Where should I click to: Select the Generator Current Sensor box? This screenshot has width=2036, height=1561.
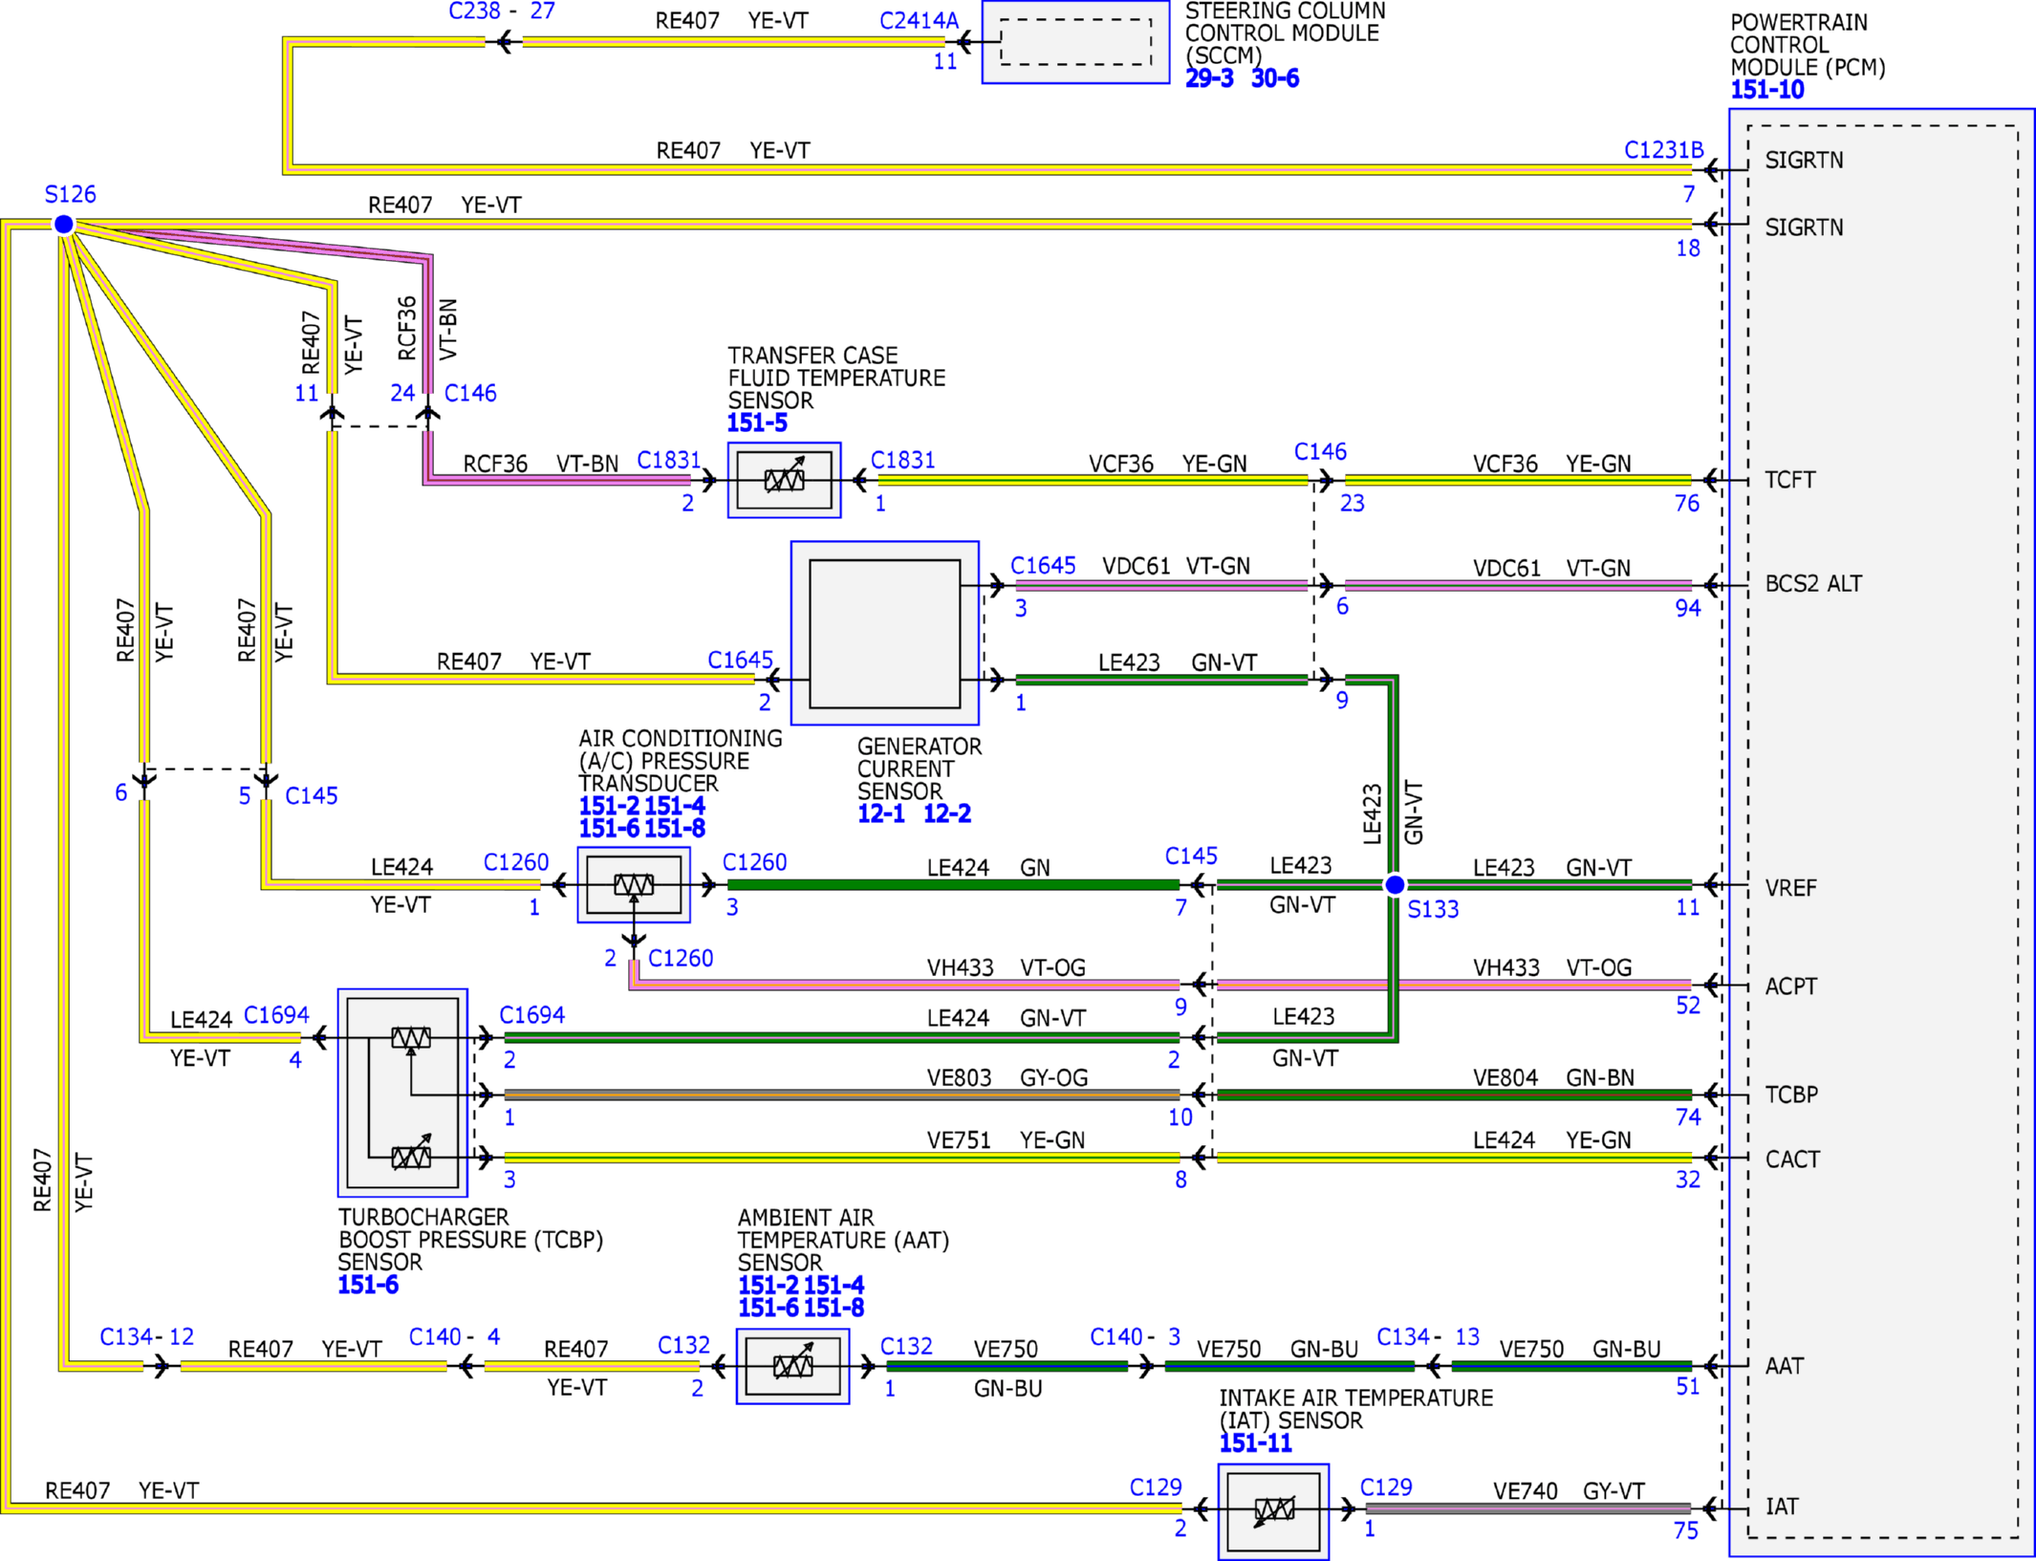tap(884, 633)
